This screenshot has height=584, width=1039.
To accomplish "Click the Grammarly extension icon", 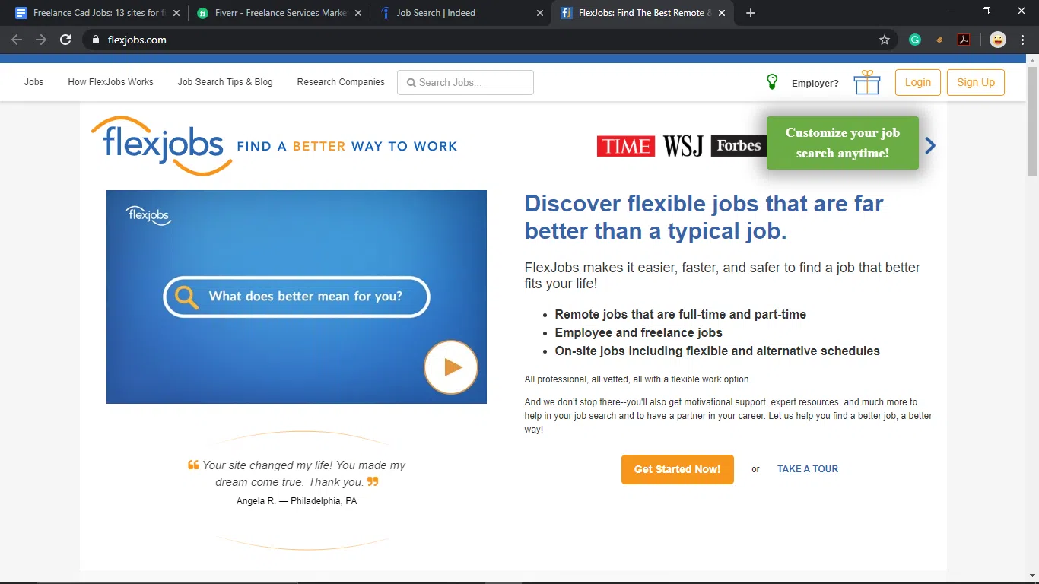I will (914, 39).
